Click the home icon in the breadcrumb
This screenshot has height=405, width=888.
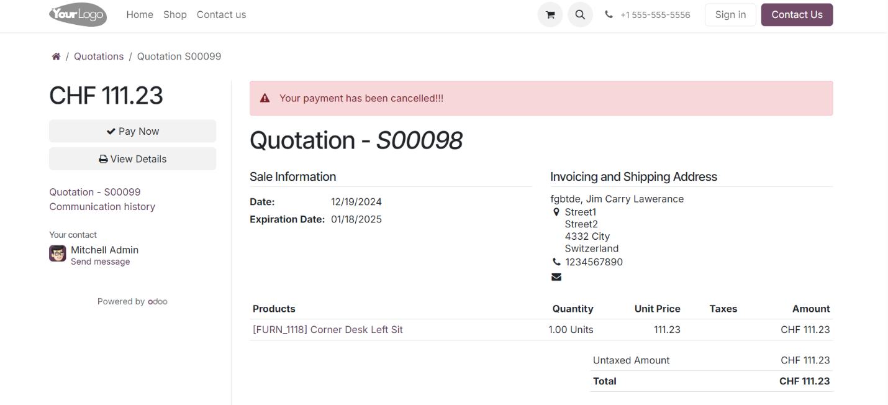[x=56, y=56]
